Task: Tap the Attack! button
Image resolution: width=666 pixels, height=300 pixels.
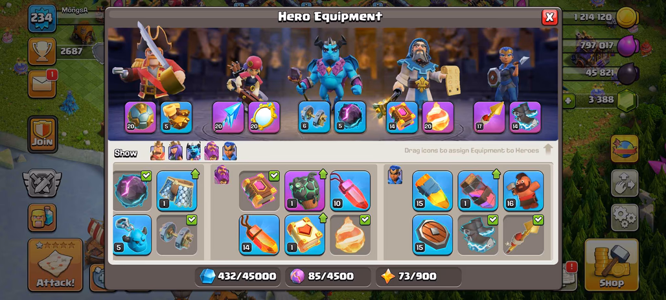Action: pos(55,265)
